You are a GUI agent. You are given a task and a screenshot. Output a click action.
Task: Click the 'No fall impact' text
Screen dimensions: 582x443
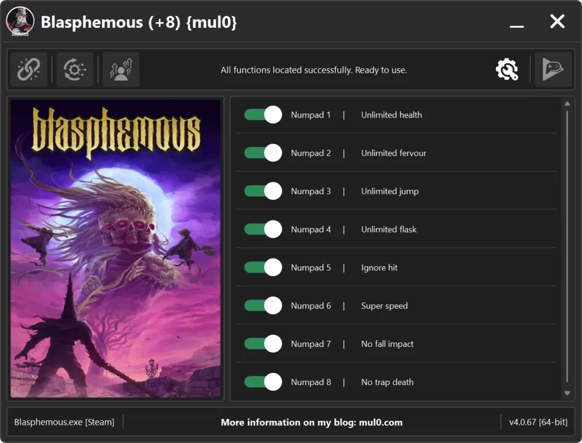click(x=387, y=344)
